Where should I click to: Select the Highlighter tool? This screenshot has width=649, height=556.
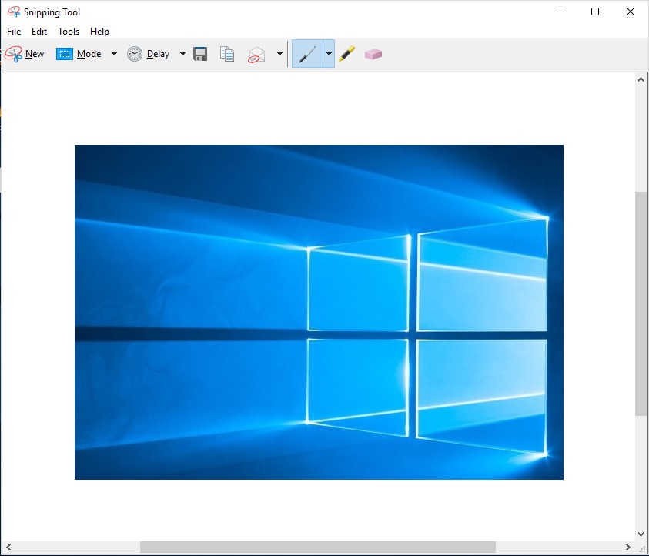click(x=346, y=54)
